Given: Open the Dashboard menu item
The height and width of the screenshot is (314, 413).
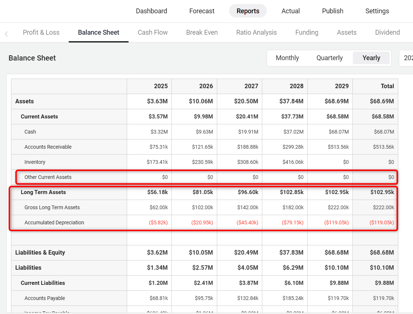Looking at the screenshot, I should click(x=151, y=11).
